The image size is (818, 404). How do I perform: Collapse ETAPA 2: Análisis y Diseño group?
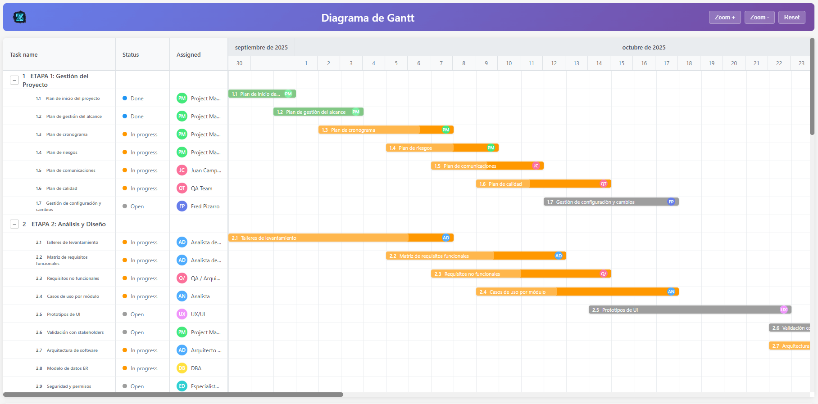[14, 224]
